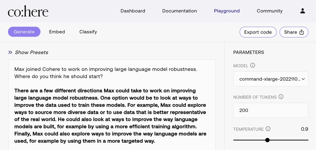Click the Cohere logo

tap(28, 12)
